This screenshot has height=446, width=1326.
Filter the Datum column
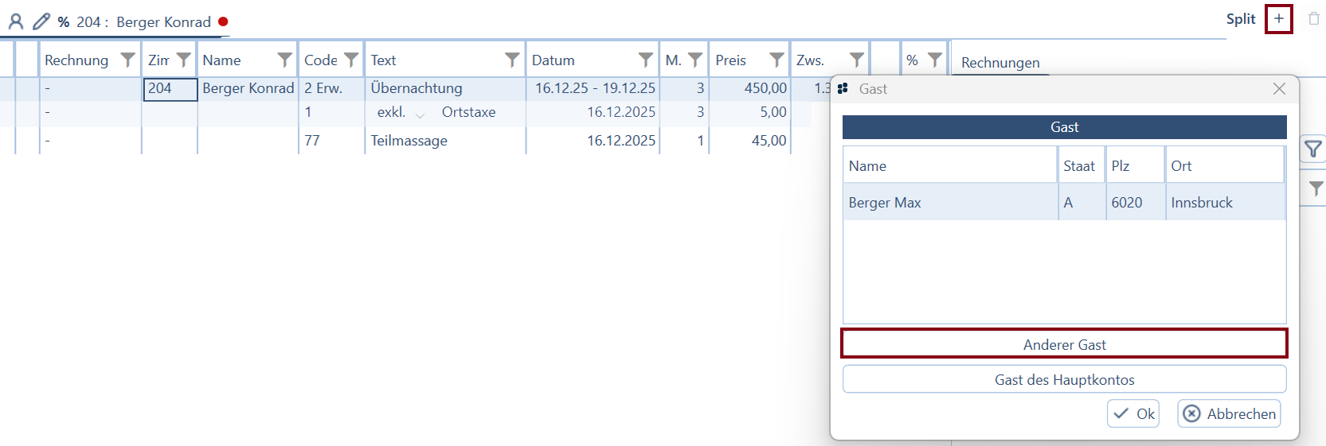645,60
